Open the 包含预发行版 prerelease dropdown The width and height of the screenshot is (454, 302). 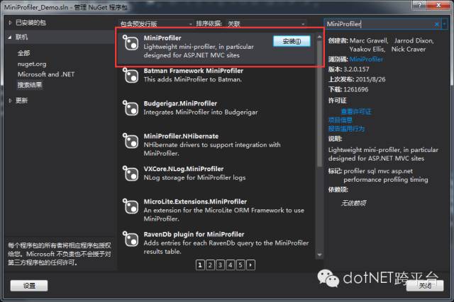click(156, 24)
